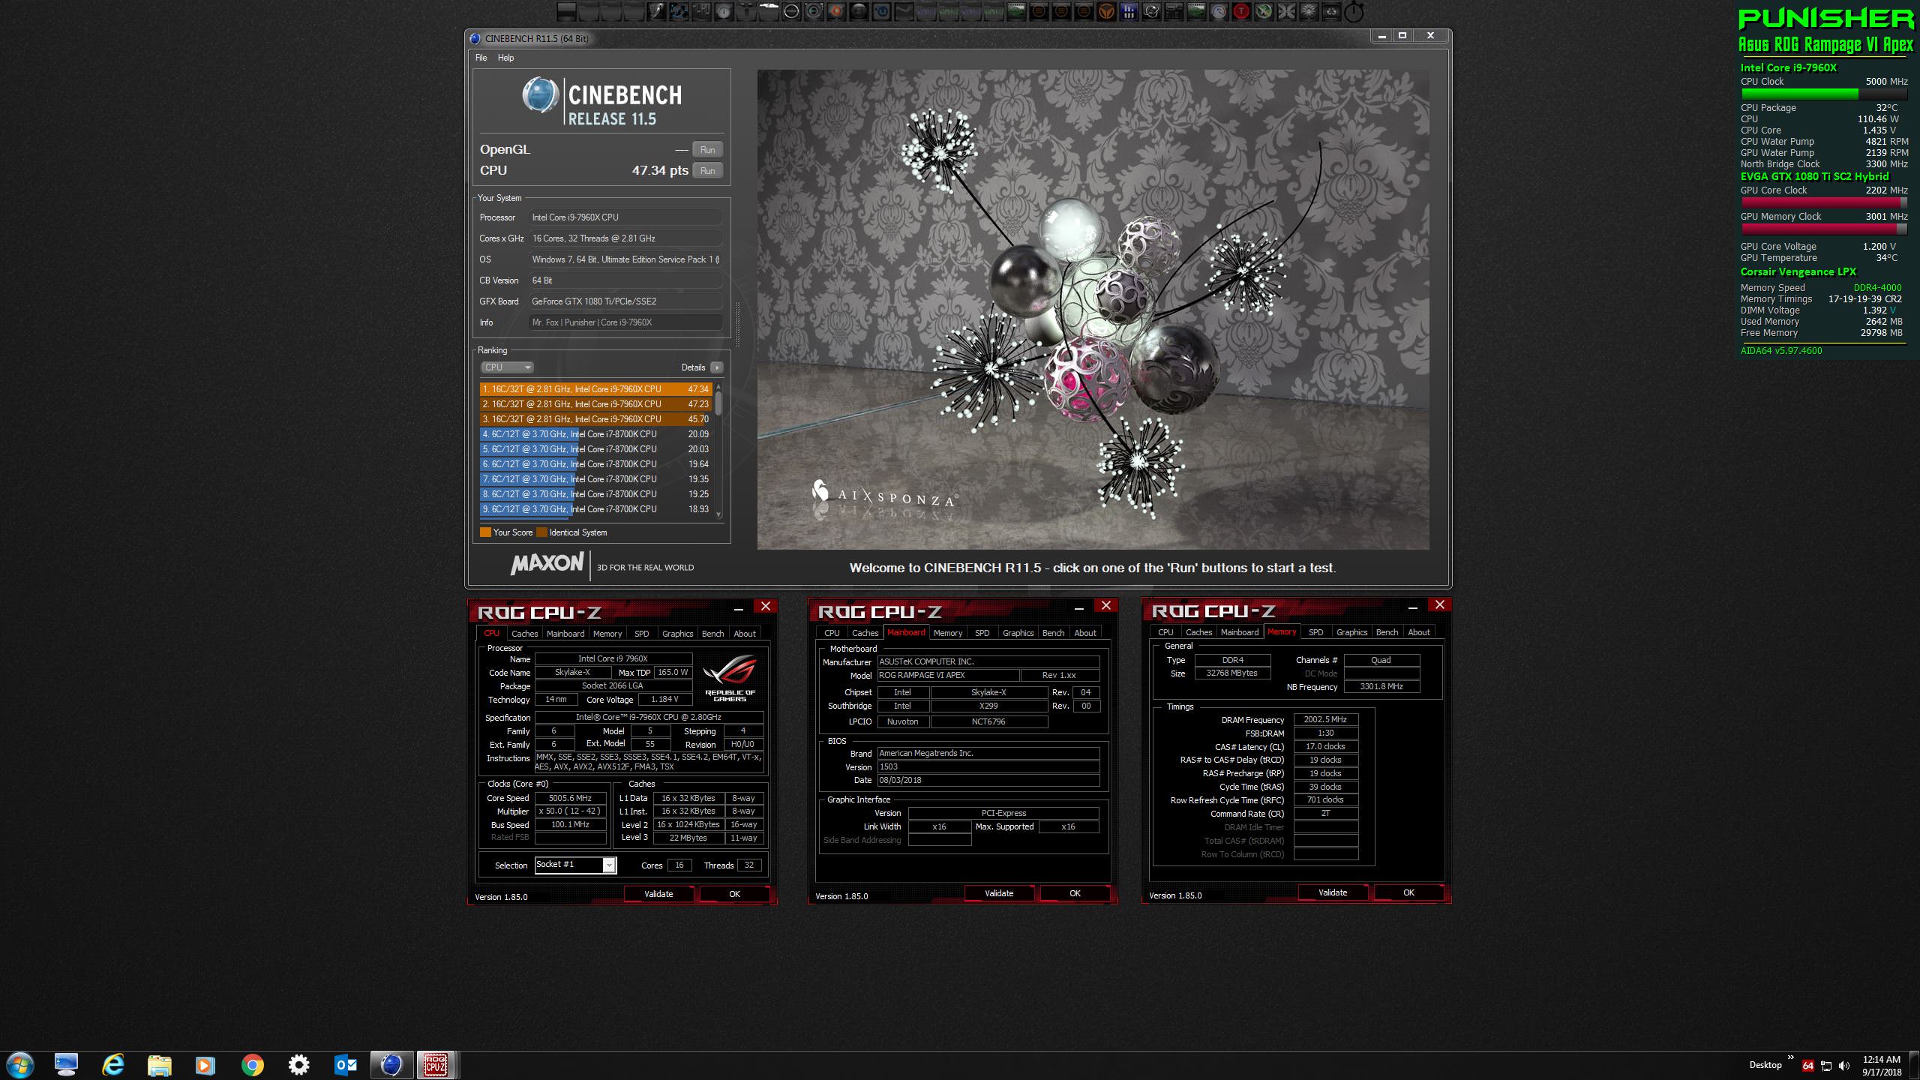Click the Details arrow button in Ranking
This screenshot has height=1080, width=1920.
click(717, 367)
